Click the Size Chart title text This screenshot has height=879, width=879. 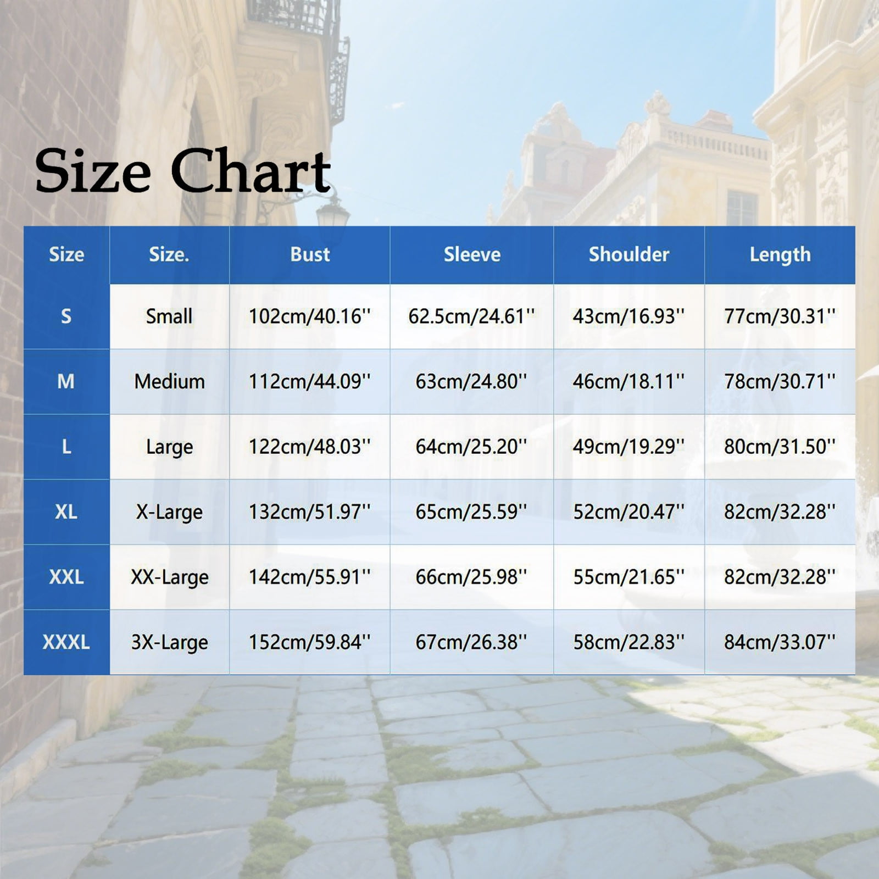(182, 171)
